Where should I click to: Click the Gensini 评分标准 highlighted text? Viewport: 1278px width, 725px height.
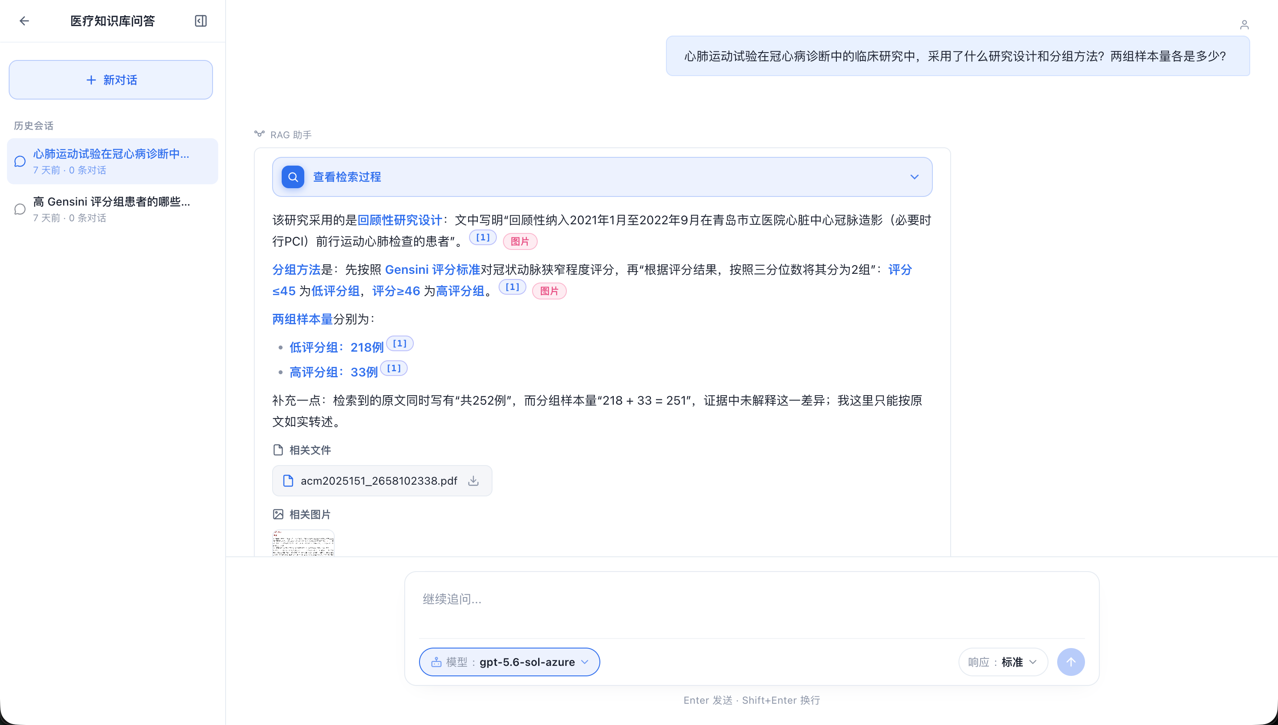[433, 269]
